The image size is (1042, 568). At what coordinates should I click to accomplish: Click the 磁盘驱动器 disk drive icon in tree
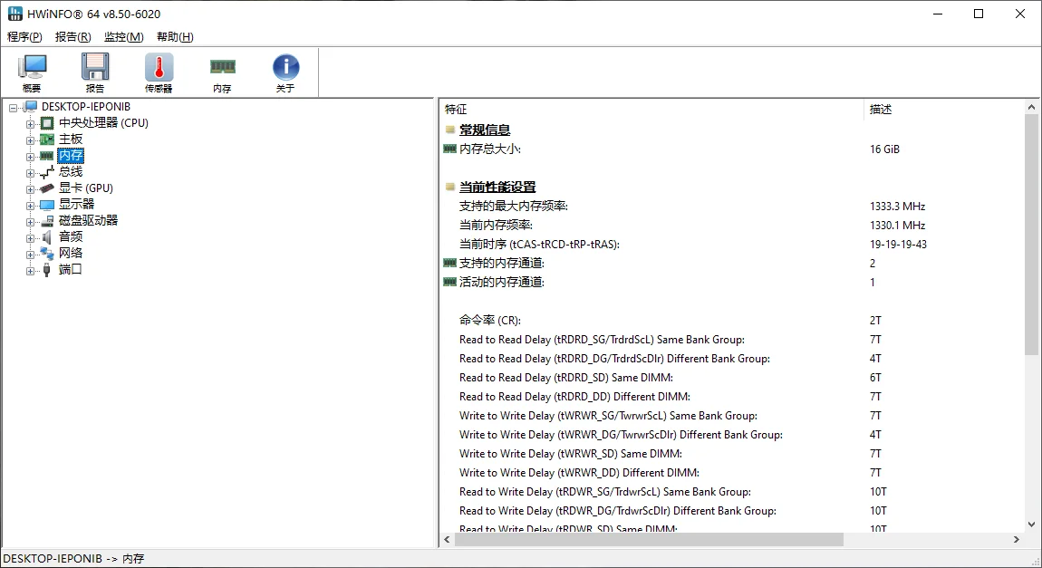tap(46, 220)
